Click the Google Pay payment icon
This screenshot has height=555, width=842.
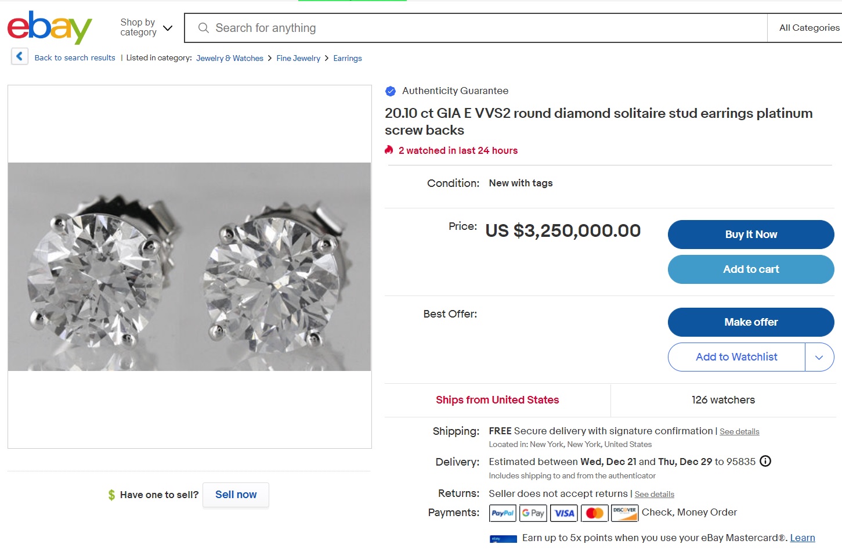point(533,513)
